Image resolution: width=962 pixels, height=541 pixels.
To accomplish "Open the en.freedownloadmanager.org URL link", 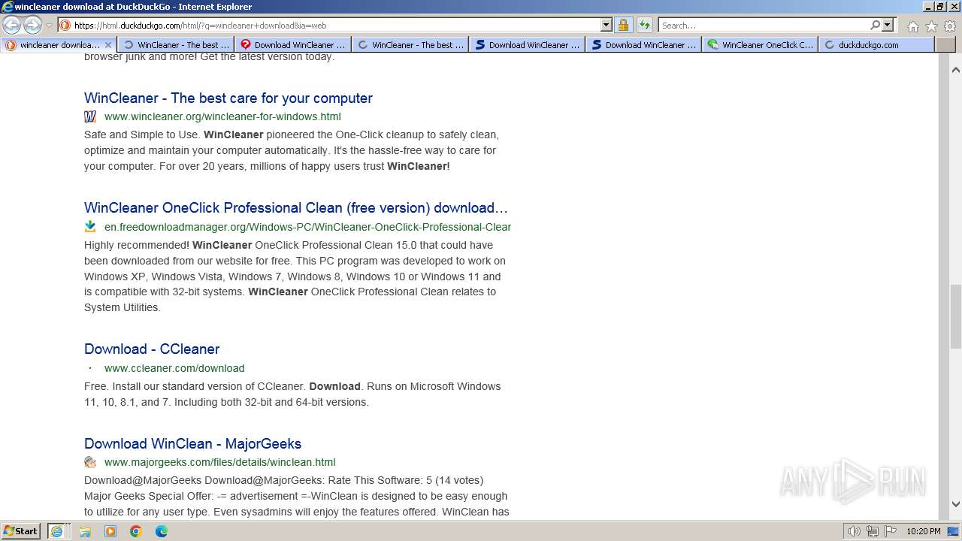I will (307, 227).
